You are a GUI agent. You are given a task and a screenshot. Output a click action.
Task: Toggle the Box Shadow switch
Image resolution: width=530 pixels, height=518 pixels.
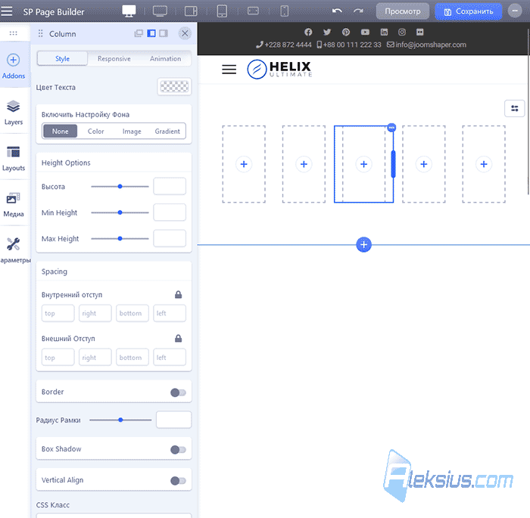(x=178, y=449)
